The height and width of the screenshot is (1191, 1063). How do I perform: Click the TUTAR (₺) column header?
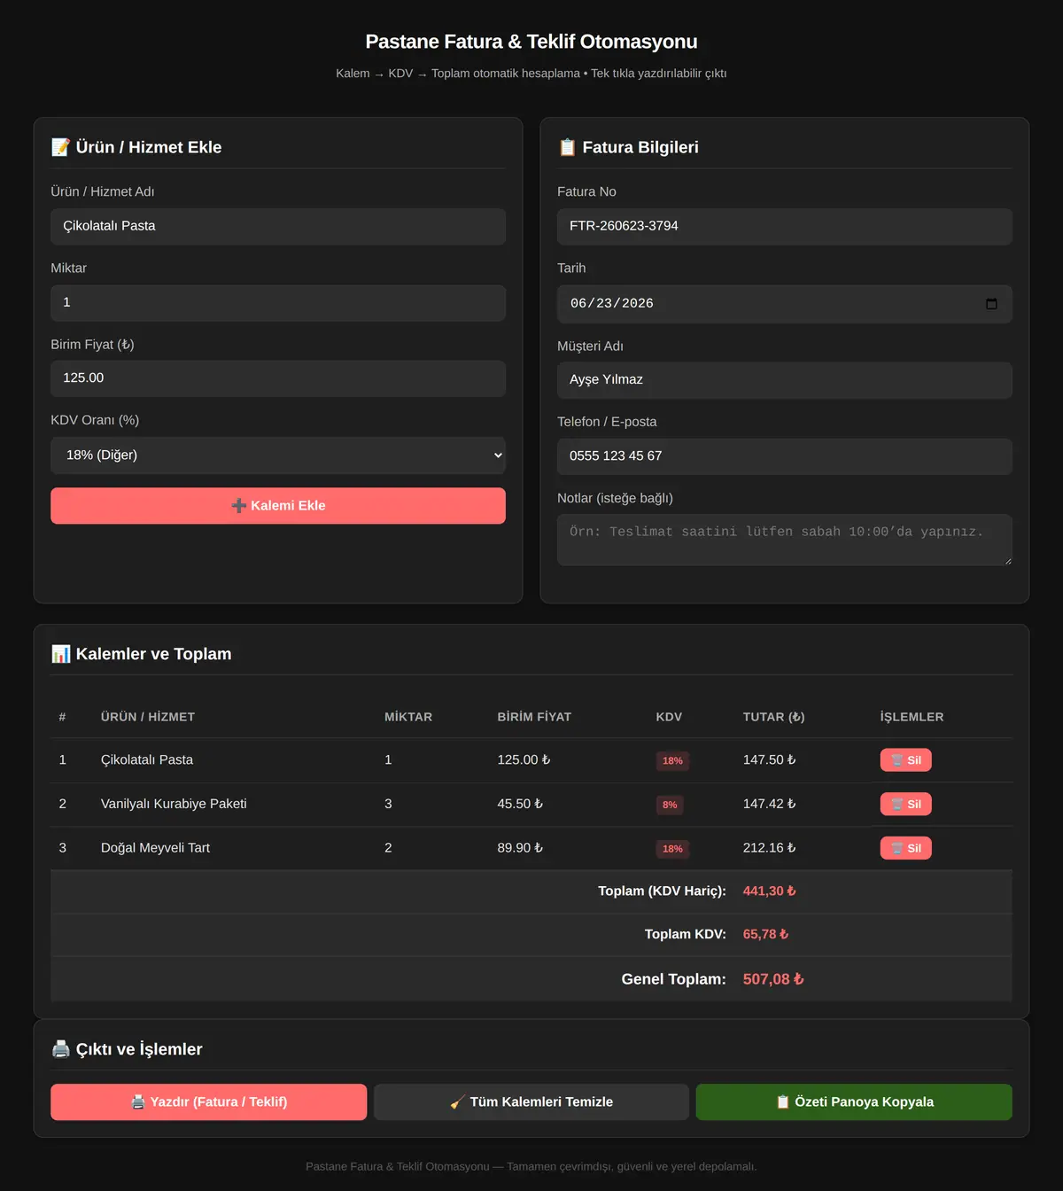click(x=773, y=717)
